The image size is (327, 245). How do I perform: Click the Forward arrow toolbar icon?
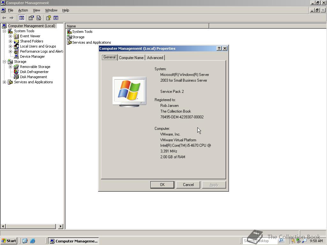pyautogui.click(x=11, y=18)
